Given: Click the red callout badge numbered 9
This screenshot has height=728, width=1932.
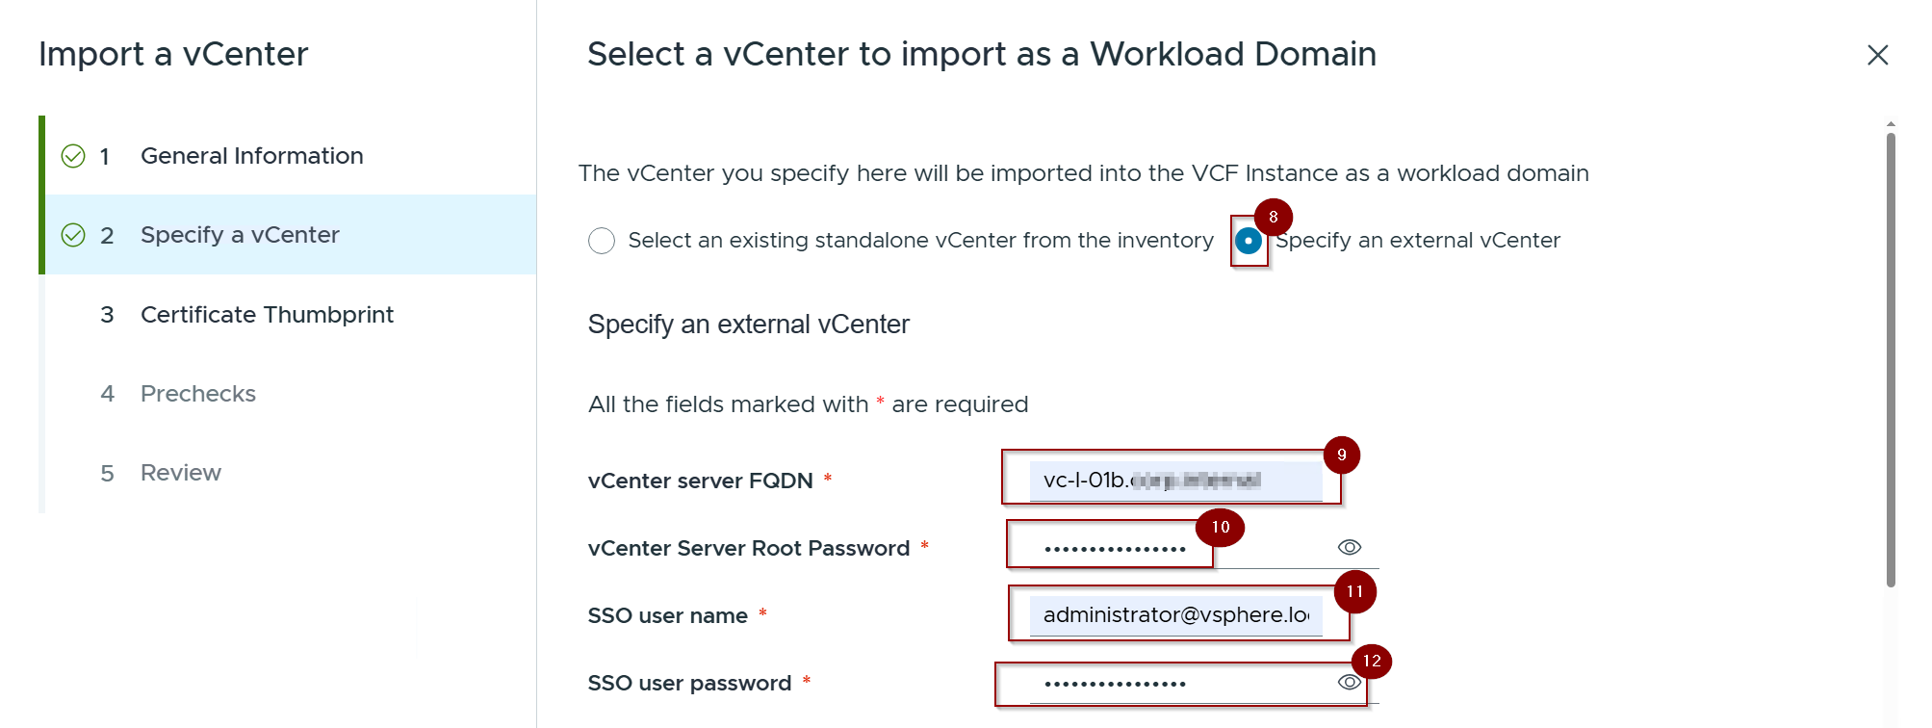Looking at the screenshot, I should (1341, 455).
